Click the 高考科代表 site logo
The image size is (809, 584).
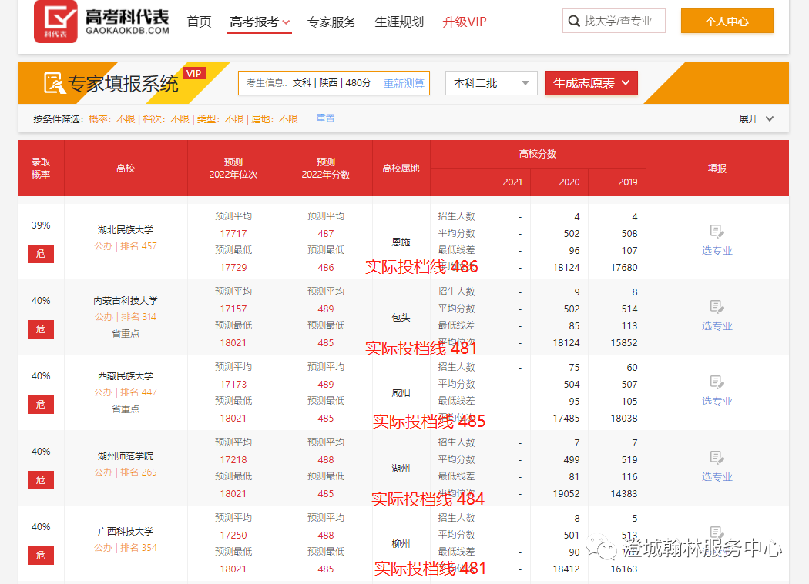click(x=102, y=21)
